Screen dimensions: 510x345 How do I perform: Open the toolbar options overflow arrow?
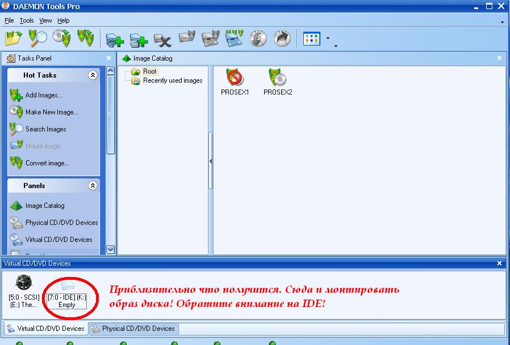(336, 46)
